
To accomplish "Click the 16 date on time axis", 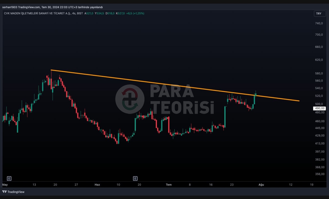I will tap(211, 185).
